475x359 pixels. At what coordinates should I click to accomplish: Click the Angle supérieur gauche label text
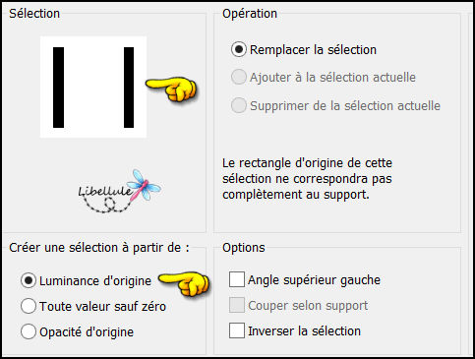[x=314, y=280]
